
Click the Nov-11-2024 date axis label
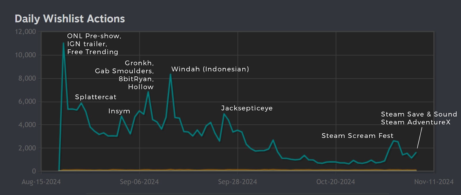434,182
